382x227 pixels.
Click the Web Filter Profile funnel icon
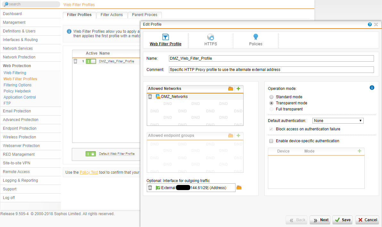[x=165, y=37]
